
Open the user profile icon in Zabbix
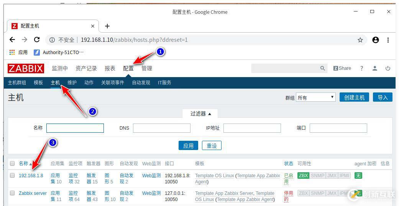point(374,68)
